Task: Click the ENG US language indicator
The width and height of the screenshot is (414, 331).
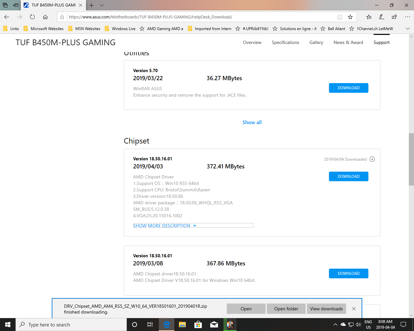Action: pyautogui.click(x=368, y=325)
